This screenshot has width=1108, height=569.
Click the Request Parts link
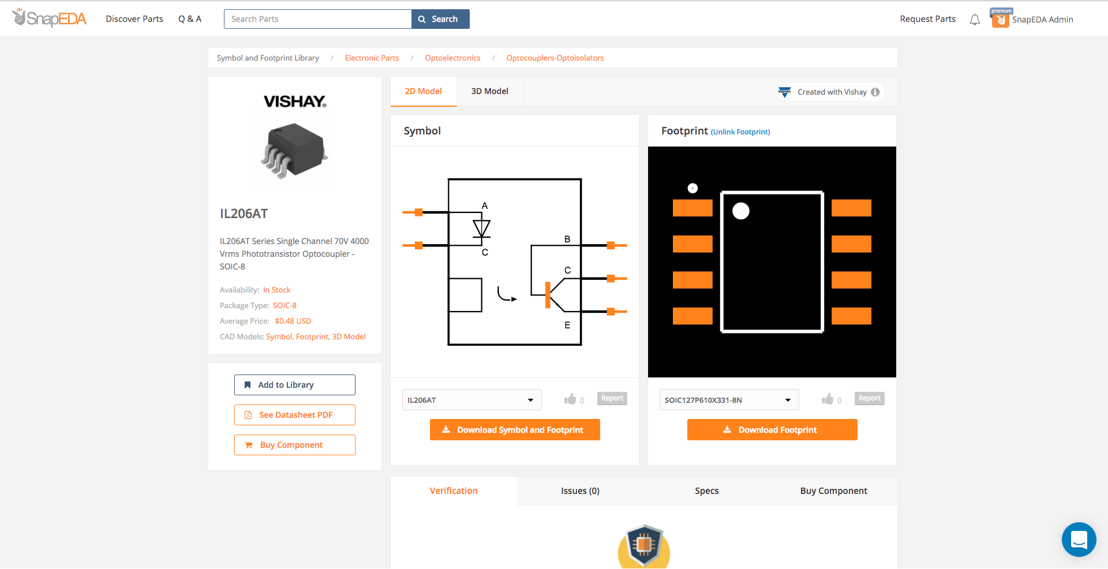point(927,19)
